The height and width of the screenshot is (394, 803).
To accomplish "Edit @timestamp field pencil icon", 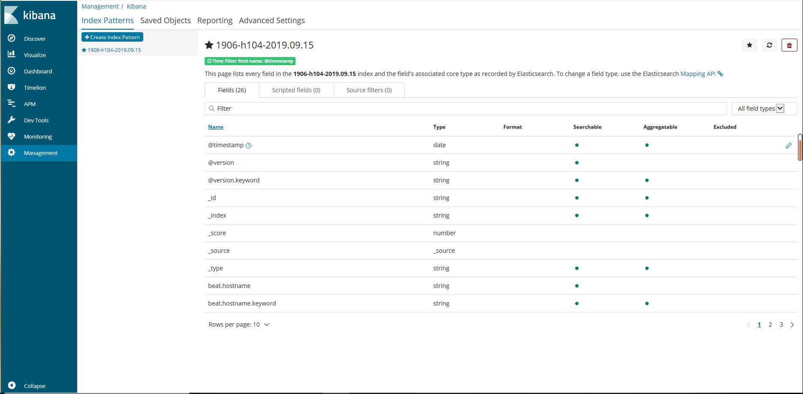I will point(788,145).
